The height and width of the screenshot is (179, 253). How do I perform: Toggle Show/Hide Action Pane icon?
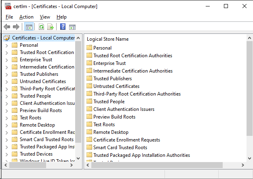click(72, 27)
